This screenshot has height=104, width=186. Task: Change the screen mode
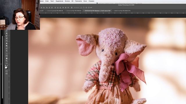tap(7, 73)
